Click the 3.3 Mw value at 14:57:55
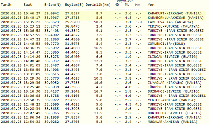 [x=139, y=35]
